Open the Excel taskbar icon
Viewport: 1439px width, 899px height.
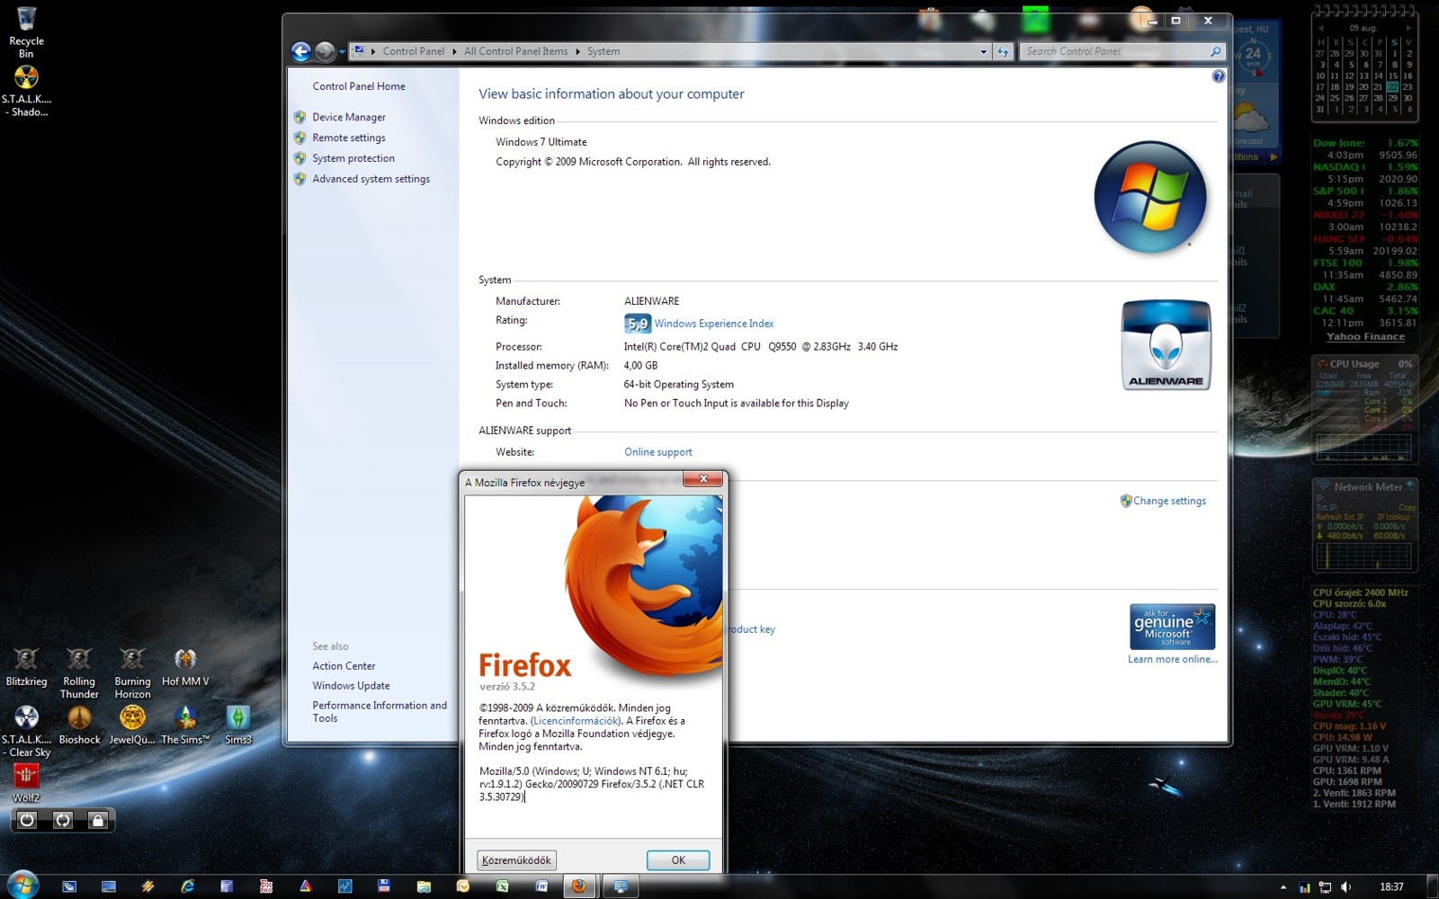click(502, 886)
